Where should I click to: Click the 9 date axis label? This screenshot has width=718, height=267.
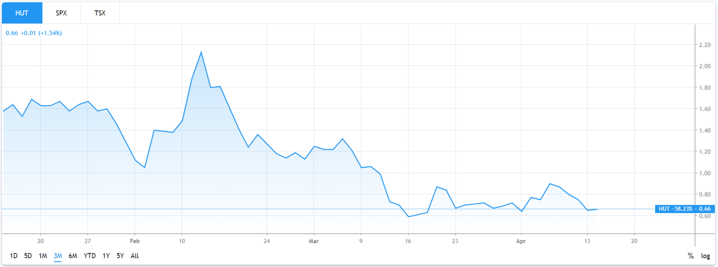tap(361, 241)
